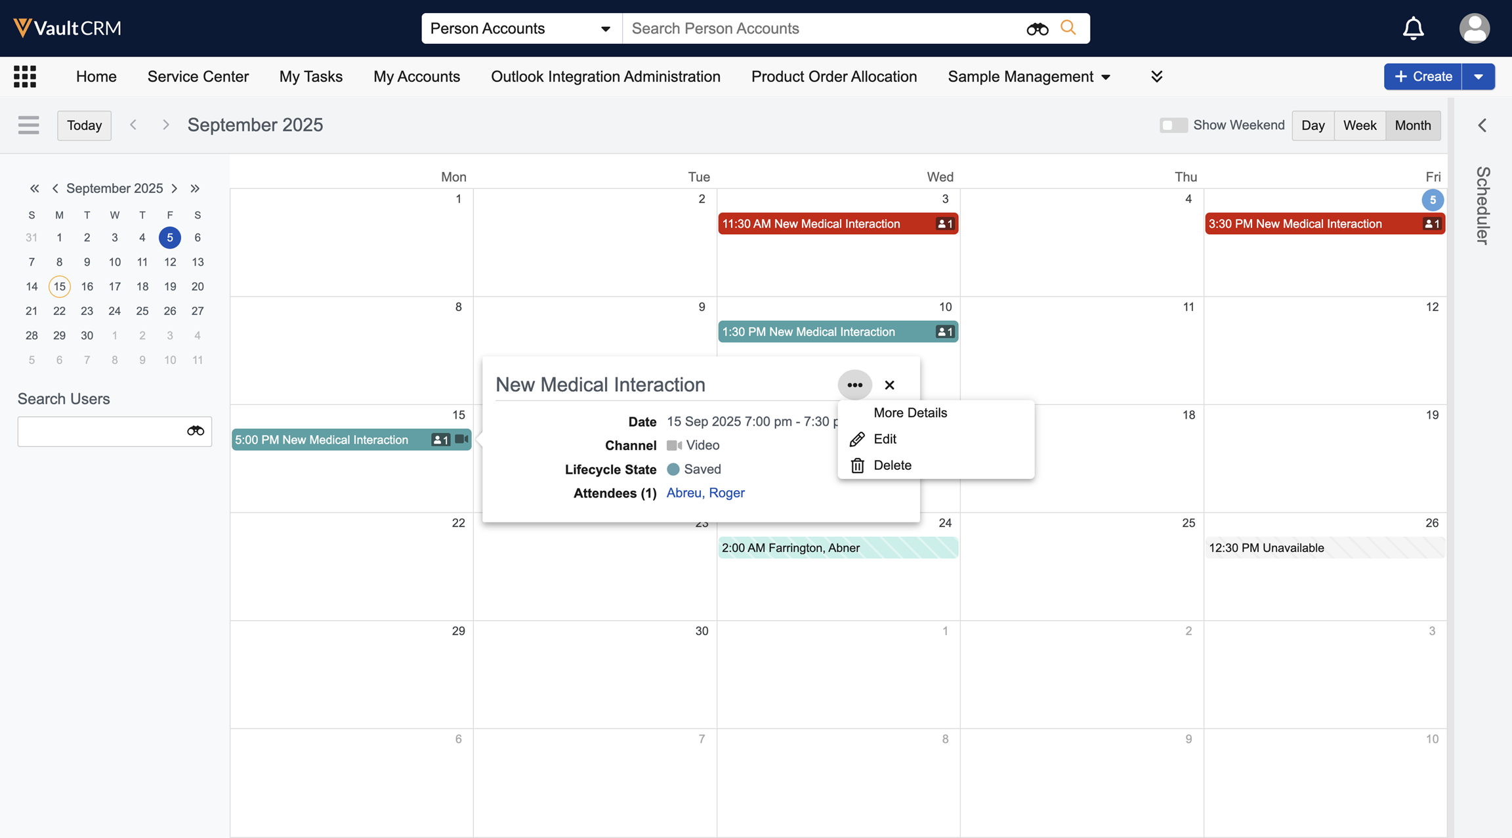Click the Search Users input field
The width and height of the screenshot is (1512, 838).
[x=100, y=431]
